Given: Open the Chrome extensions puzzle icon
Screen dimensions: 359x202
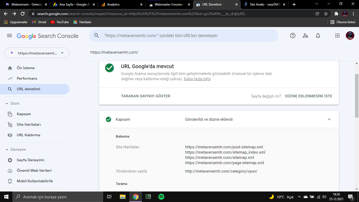Looking at the screenshot, I should (x=336, y=14).
